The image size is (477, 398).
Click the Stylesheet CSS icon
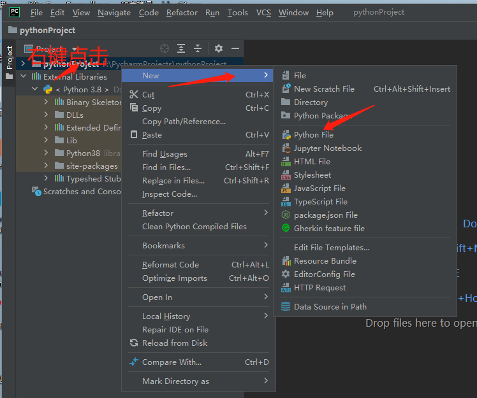click(286, 174)
